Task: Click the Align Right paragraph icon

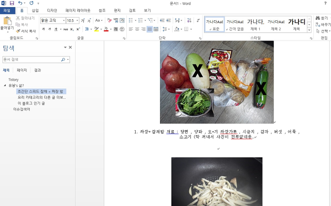Action: (x=143, y=29)
